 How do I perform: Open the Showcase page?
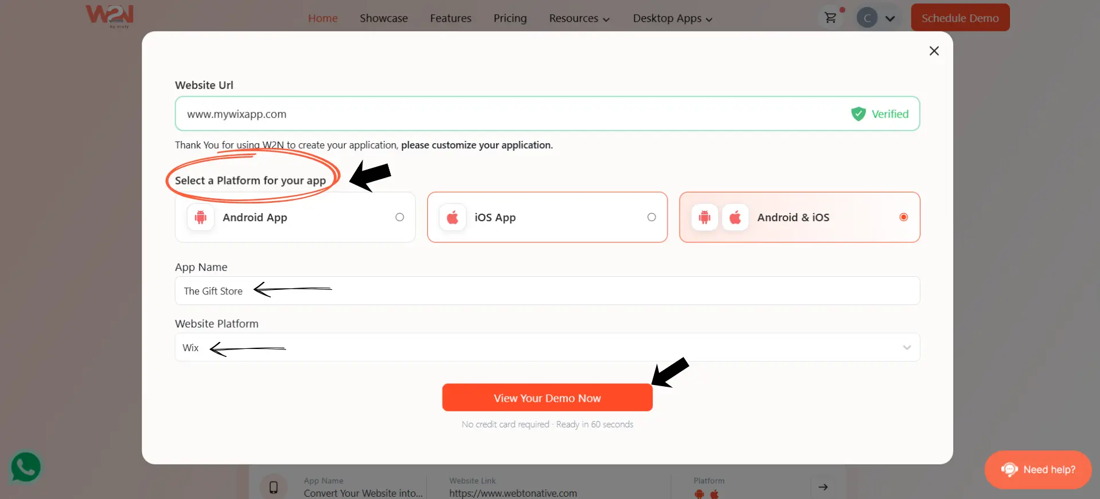pos(384,18)
